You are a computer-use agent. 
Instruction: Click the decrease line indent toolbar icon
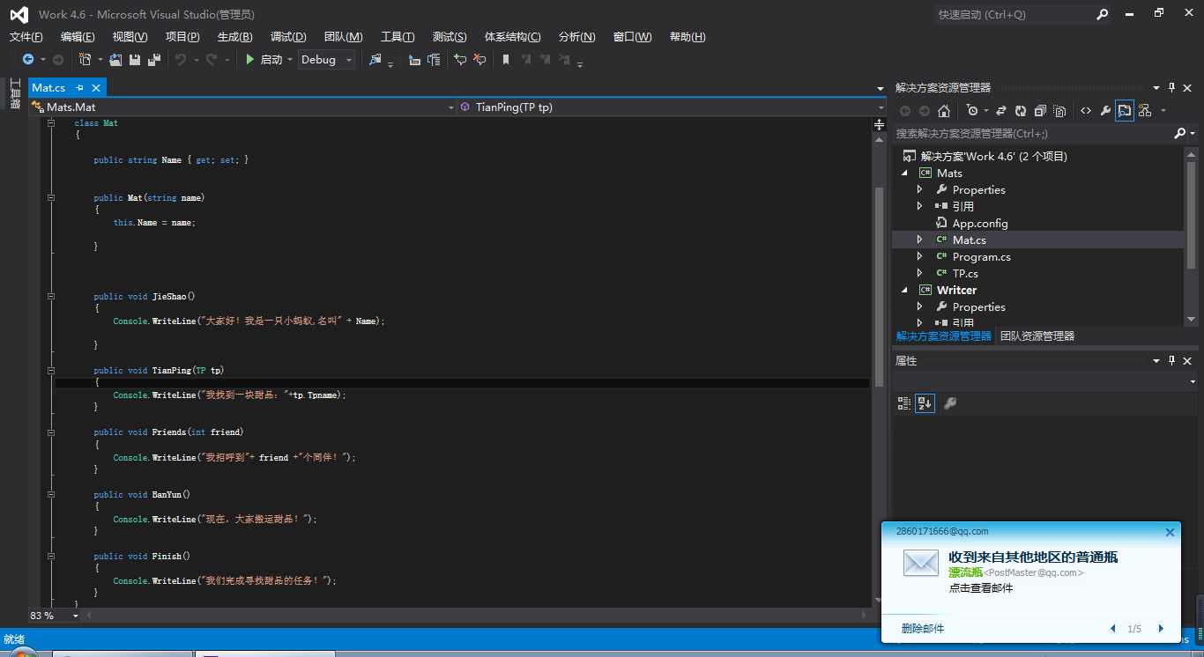click(414, 59)
